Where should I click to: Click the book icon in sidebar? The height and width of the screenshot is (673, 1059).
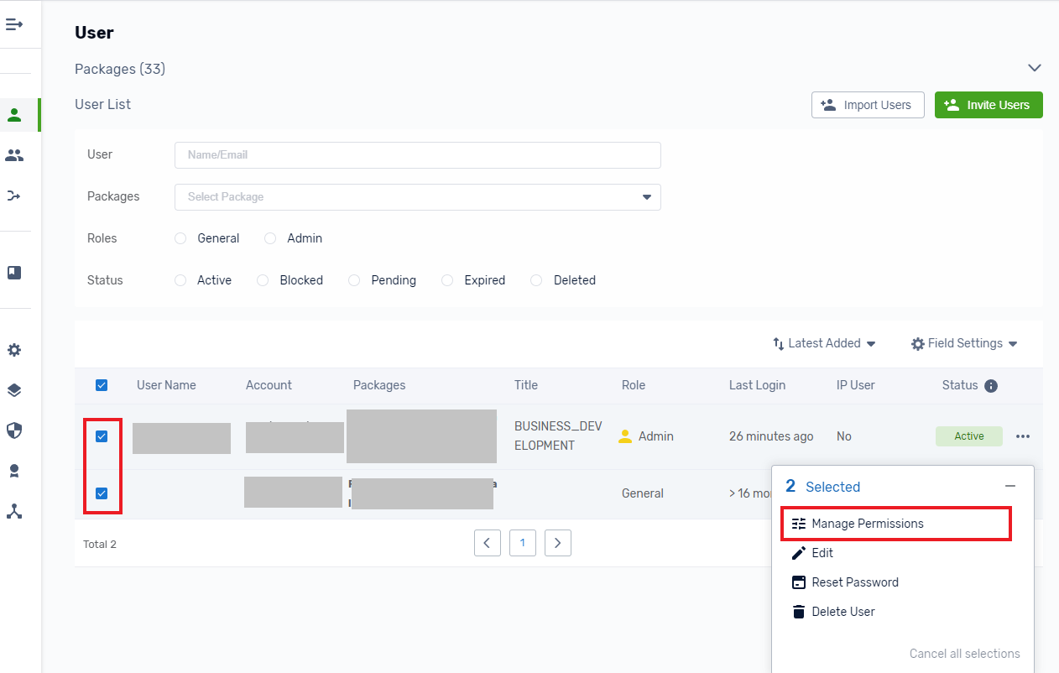pyautogui.click(x=14, y=273)
